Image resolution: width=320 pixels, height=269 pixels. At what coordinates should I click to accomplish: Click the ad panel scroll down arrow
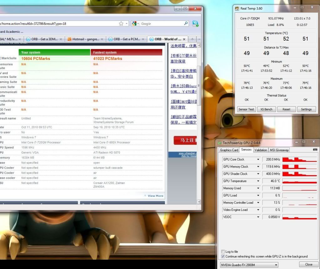point(199,202)
